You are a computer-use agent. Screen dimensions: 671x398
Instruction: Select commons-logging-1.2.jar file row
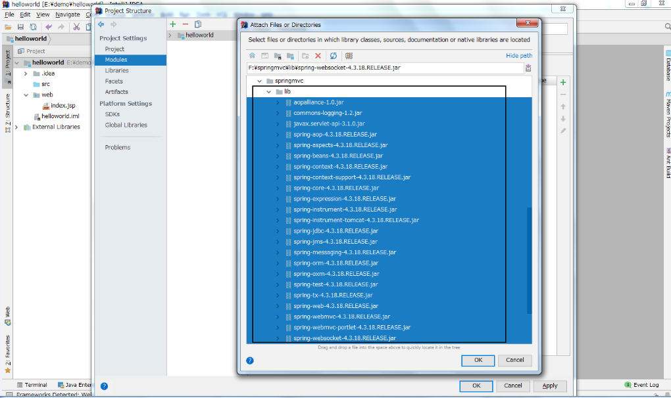(x=389, y=113)
